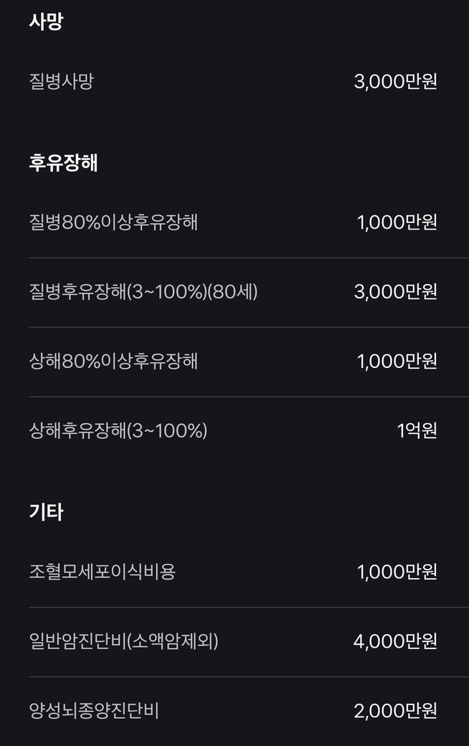Image resolution: width=469 pixels, height=746 pixels.
Task: Click the 3,000만원 amount for 질병사망
Action: click(395, 82)
